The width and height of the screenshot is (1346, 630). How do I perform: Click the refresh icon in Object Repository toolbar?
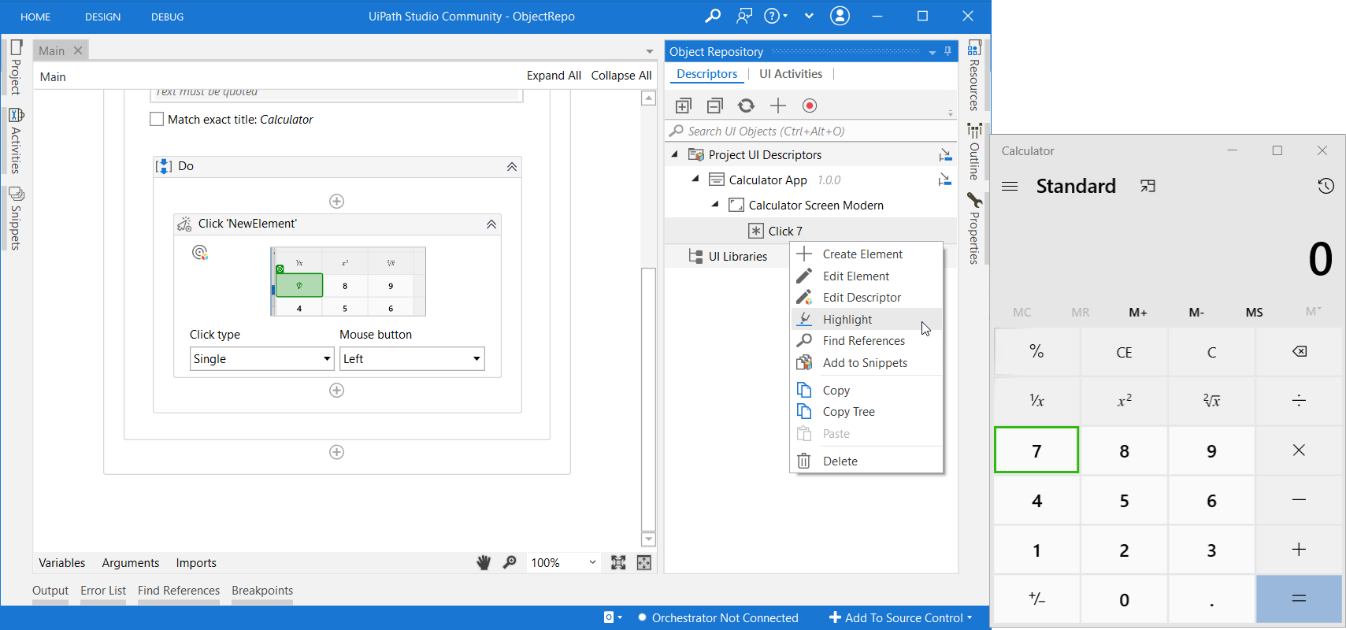(746, 106)
